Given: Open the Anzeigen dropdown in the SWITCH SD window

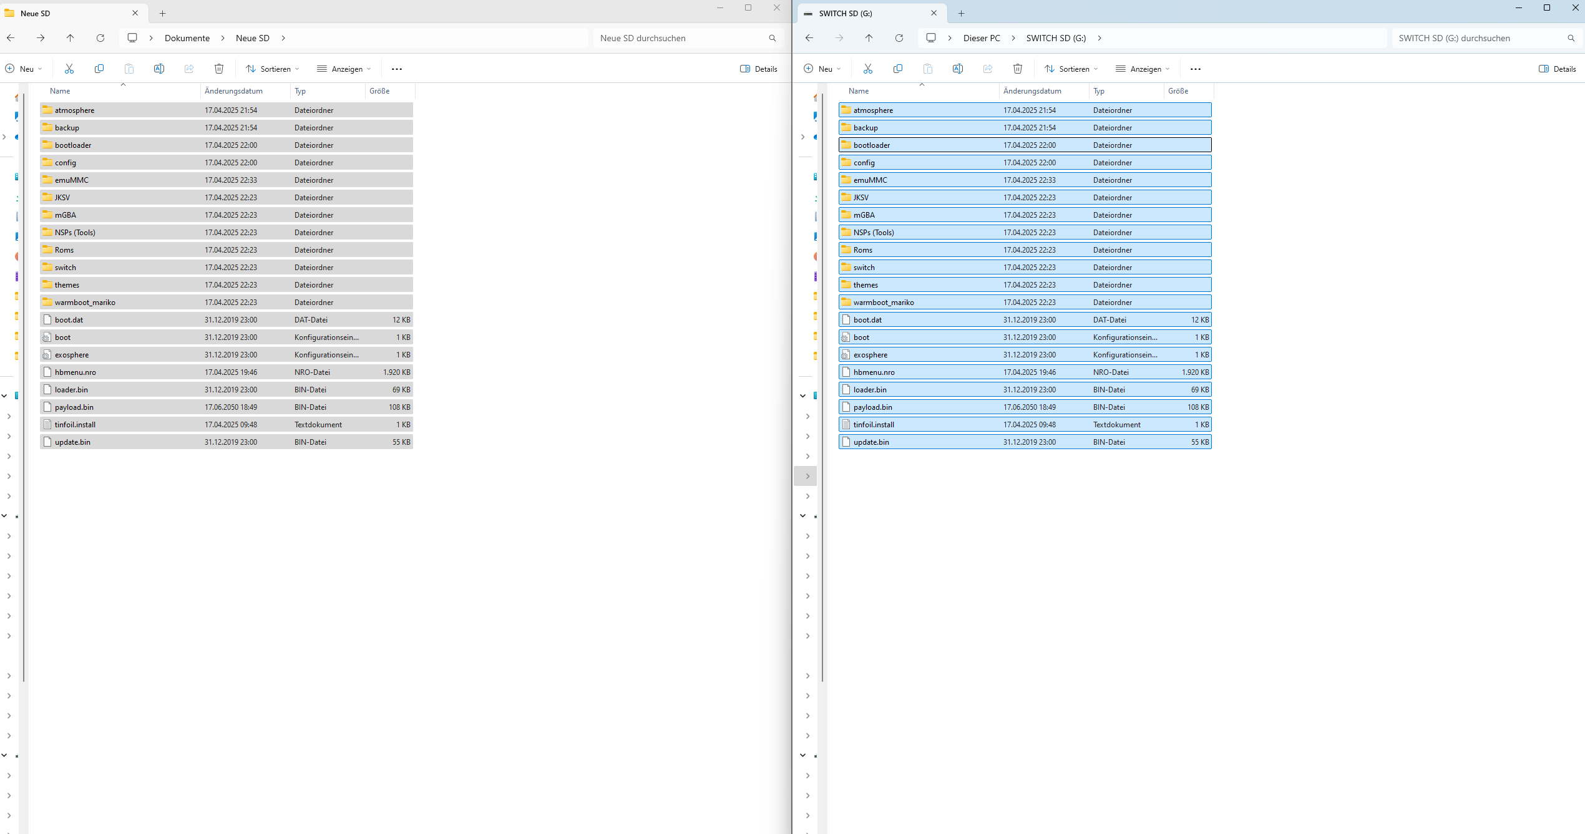Looking at the screenshot, I should tap(1143, 69).
